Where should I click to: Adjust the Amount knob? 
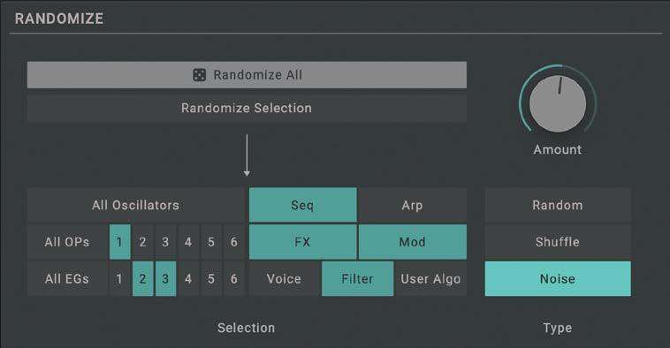(x=557, y=103)
